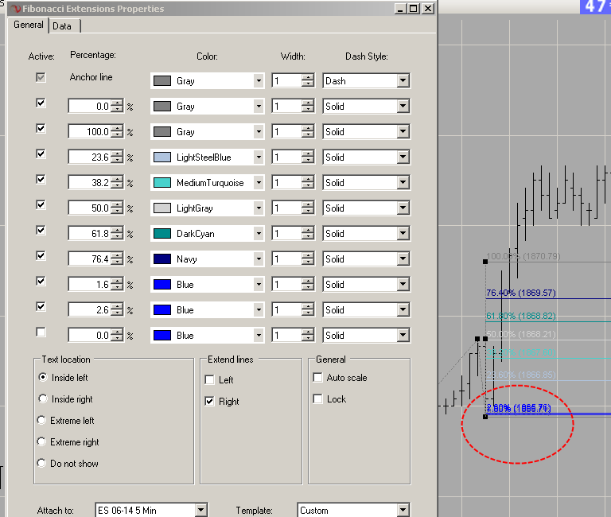The height and width of the screenshot is (517, 611).
Task: Uncheck the 76.4% level checkbox
Action: [x=41, y=256]
